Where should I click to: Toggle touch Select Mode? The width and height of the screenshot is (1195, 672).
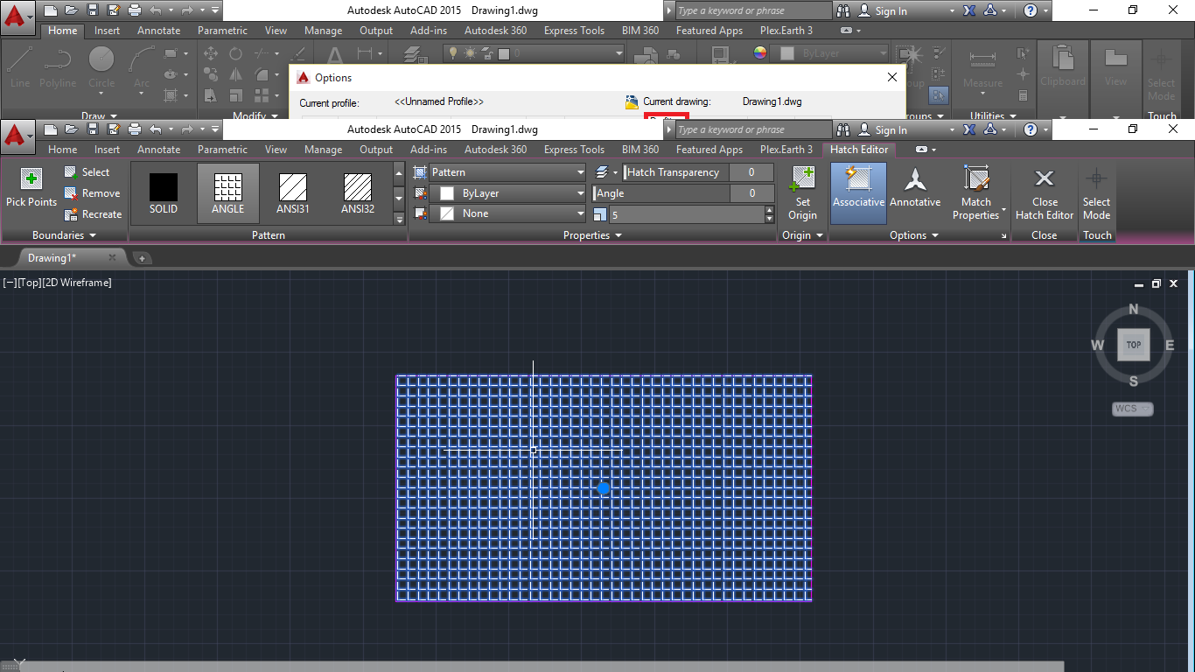(1096, 192)
